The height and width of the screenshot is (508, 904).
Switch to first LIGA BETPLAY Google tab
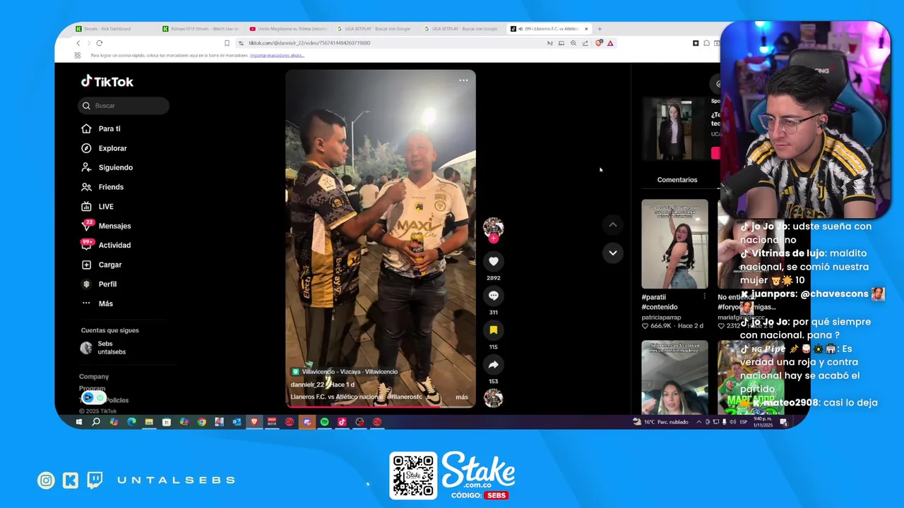click(x=374, y=29)
